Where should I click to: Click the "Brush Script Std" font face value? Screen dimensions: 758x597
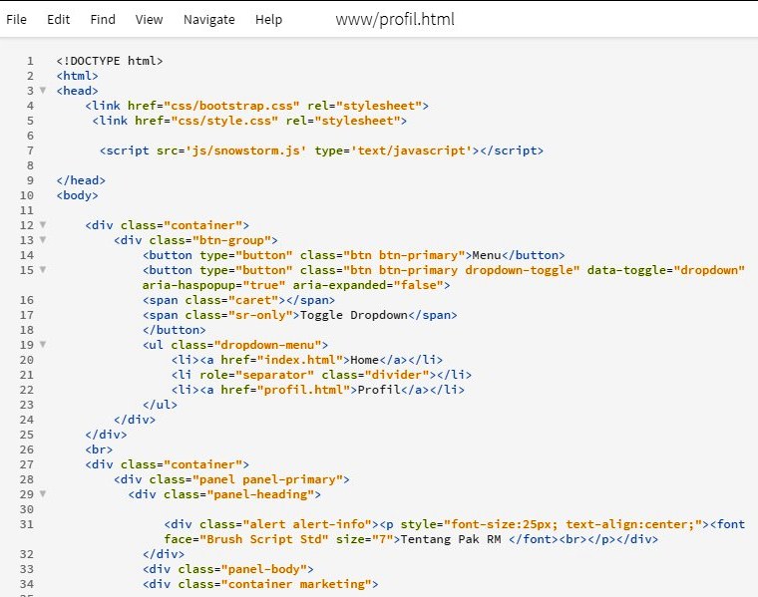264,539
